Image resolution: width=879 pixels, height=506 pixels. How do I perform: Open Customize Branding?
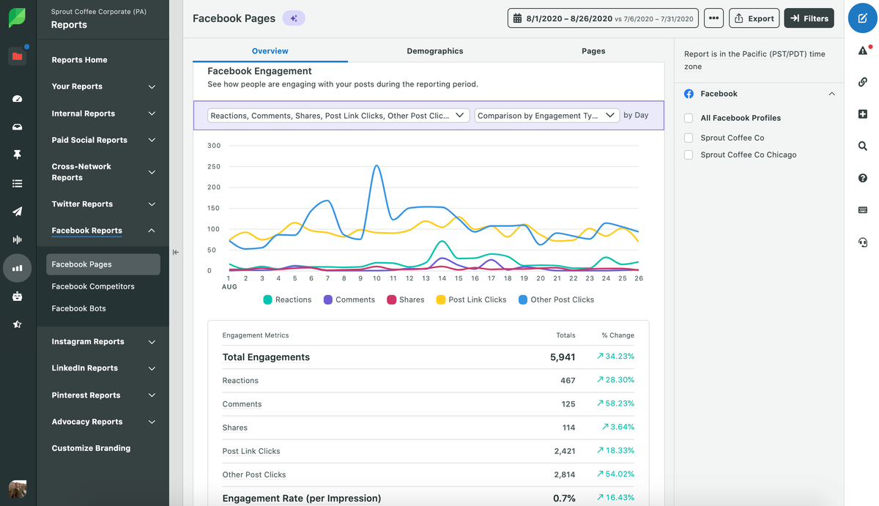[92, 448]
